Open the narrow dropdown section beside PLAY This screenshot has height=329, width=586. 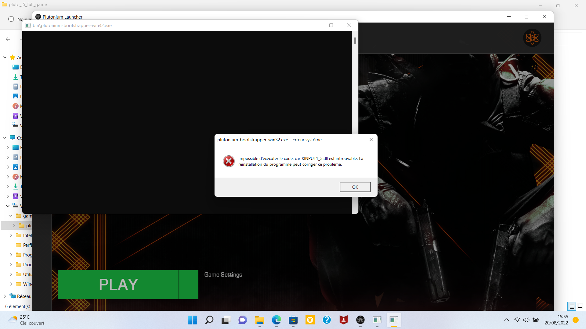189,285
